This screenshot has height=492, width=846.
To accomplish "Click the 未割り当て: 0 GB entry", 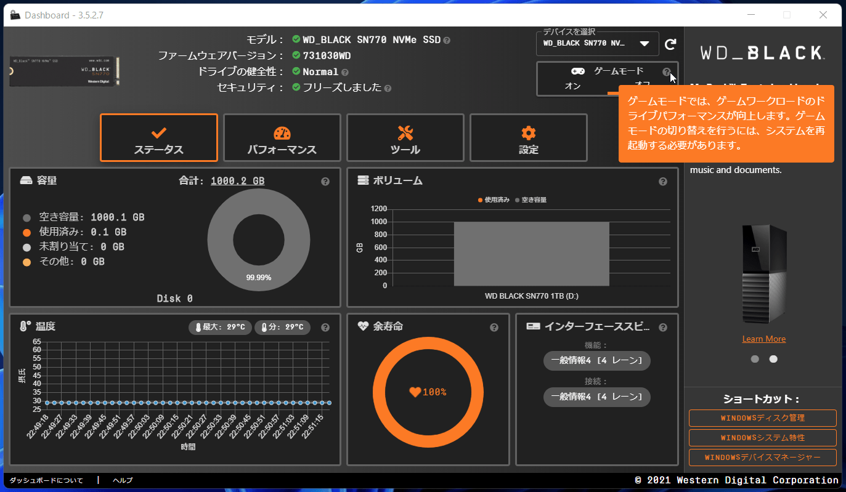I will pyautogui.click(x=81, y=247).
